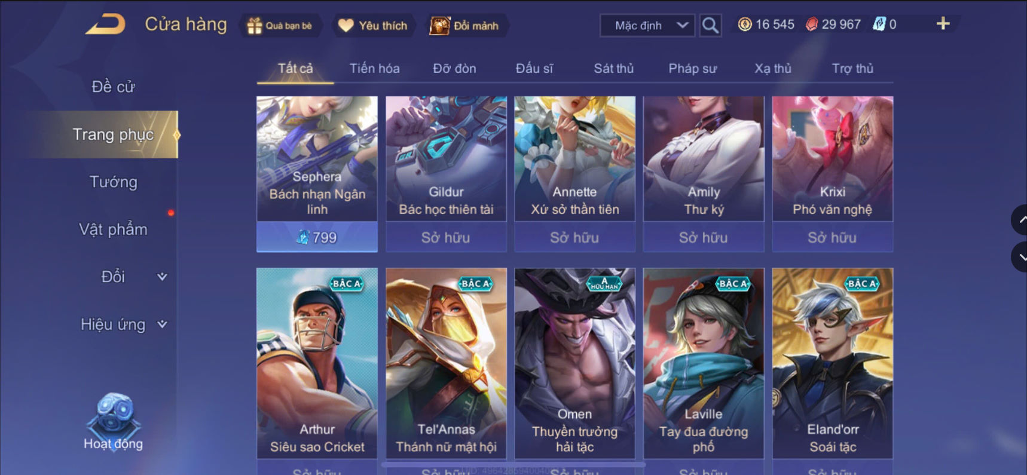The height and width of the screenshot is (475, 1027).
Task: Go back using the golden arrow icon
Action: tap(106, 24)
